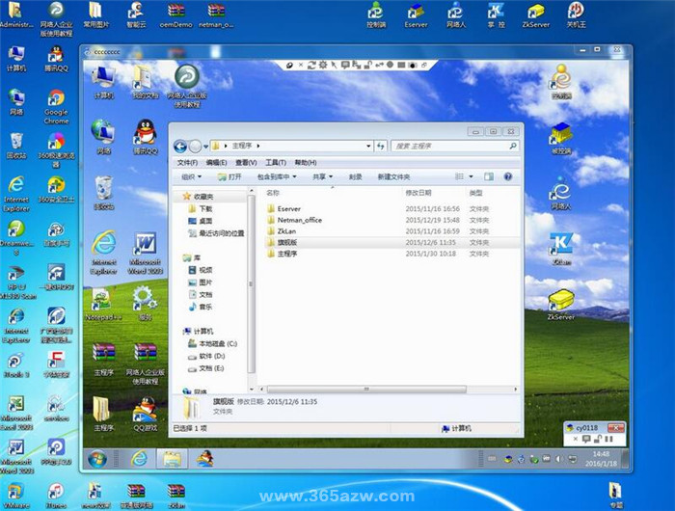Open Internet Explorer on the remote taskbar
This screenshot has width=675, height=511.
(139, 459)
